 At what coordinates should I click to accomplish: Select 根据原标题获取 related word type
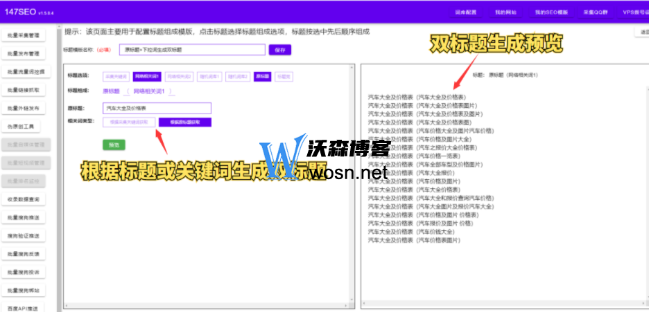184,122
